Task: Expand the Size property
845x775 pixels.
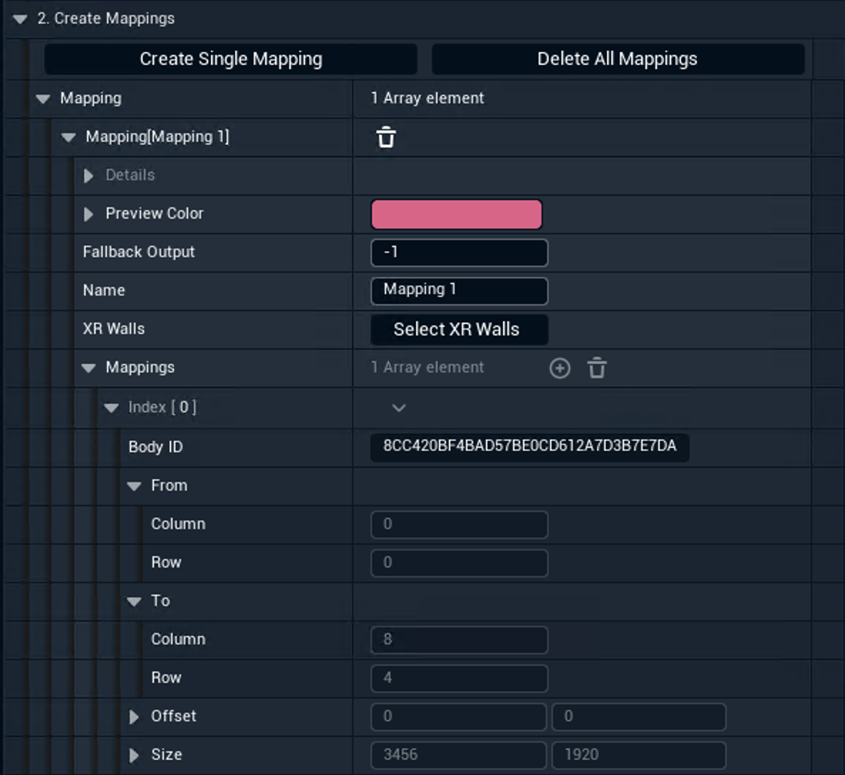Action: [134, 756]
